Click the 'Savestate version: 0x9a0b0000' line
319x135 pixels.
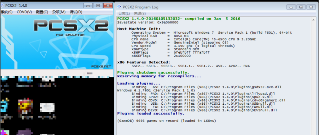(x=148, y=22)
